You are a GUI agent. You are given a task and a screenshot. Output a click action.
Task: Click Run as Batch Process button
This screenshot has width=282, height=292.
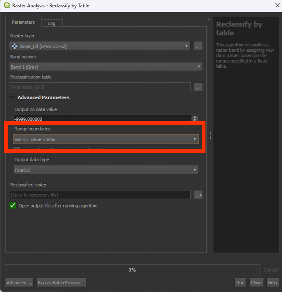tap(61, 282)
